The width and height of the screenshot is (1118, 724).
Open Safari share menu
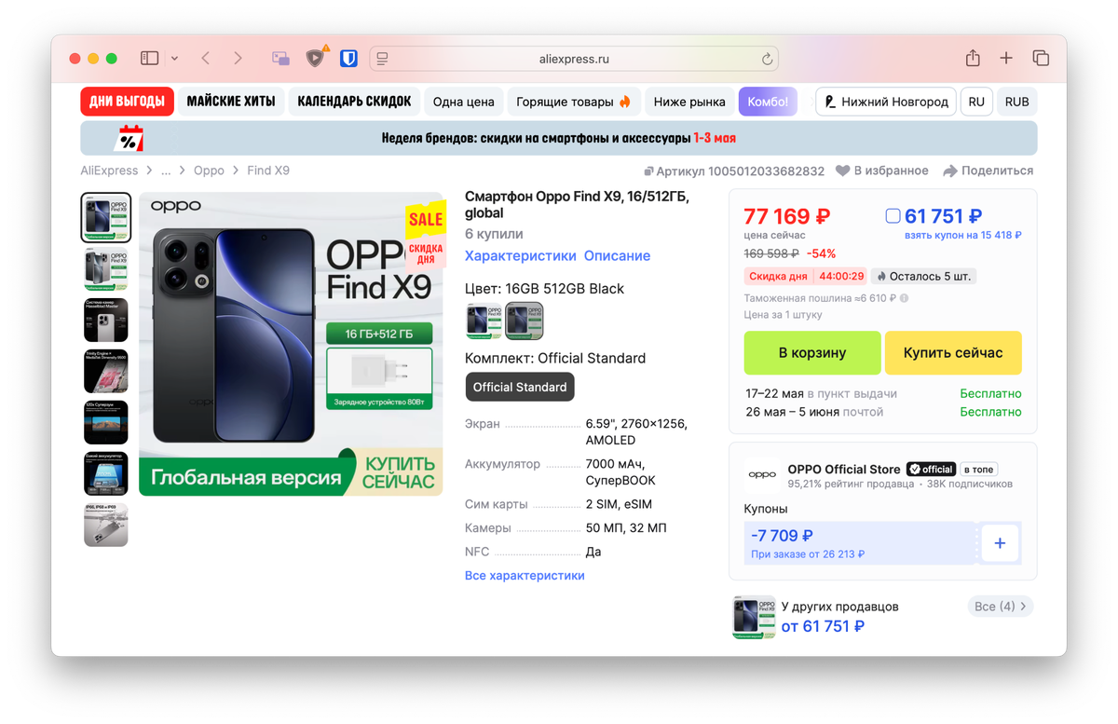coord(973,58)
